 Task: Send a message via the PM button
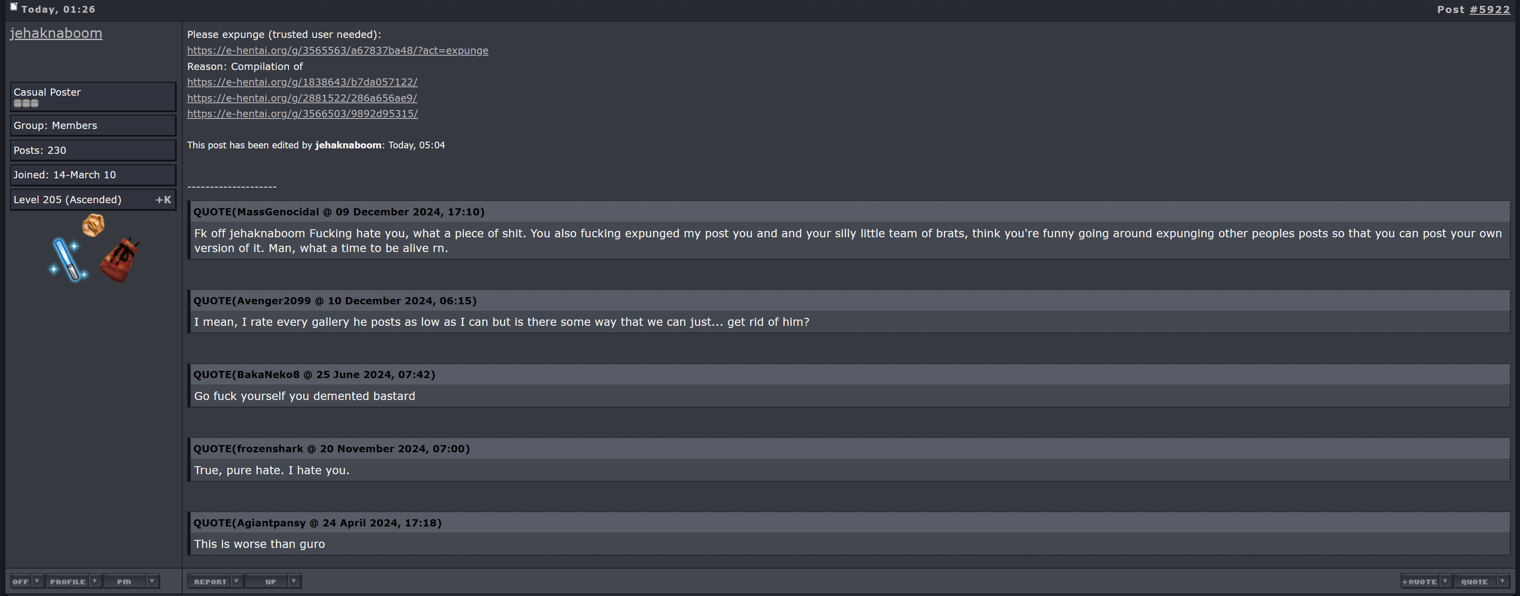(124, 582)
